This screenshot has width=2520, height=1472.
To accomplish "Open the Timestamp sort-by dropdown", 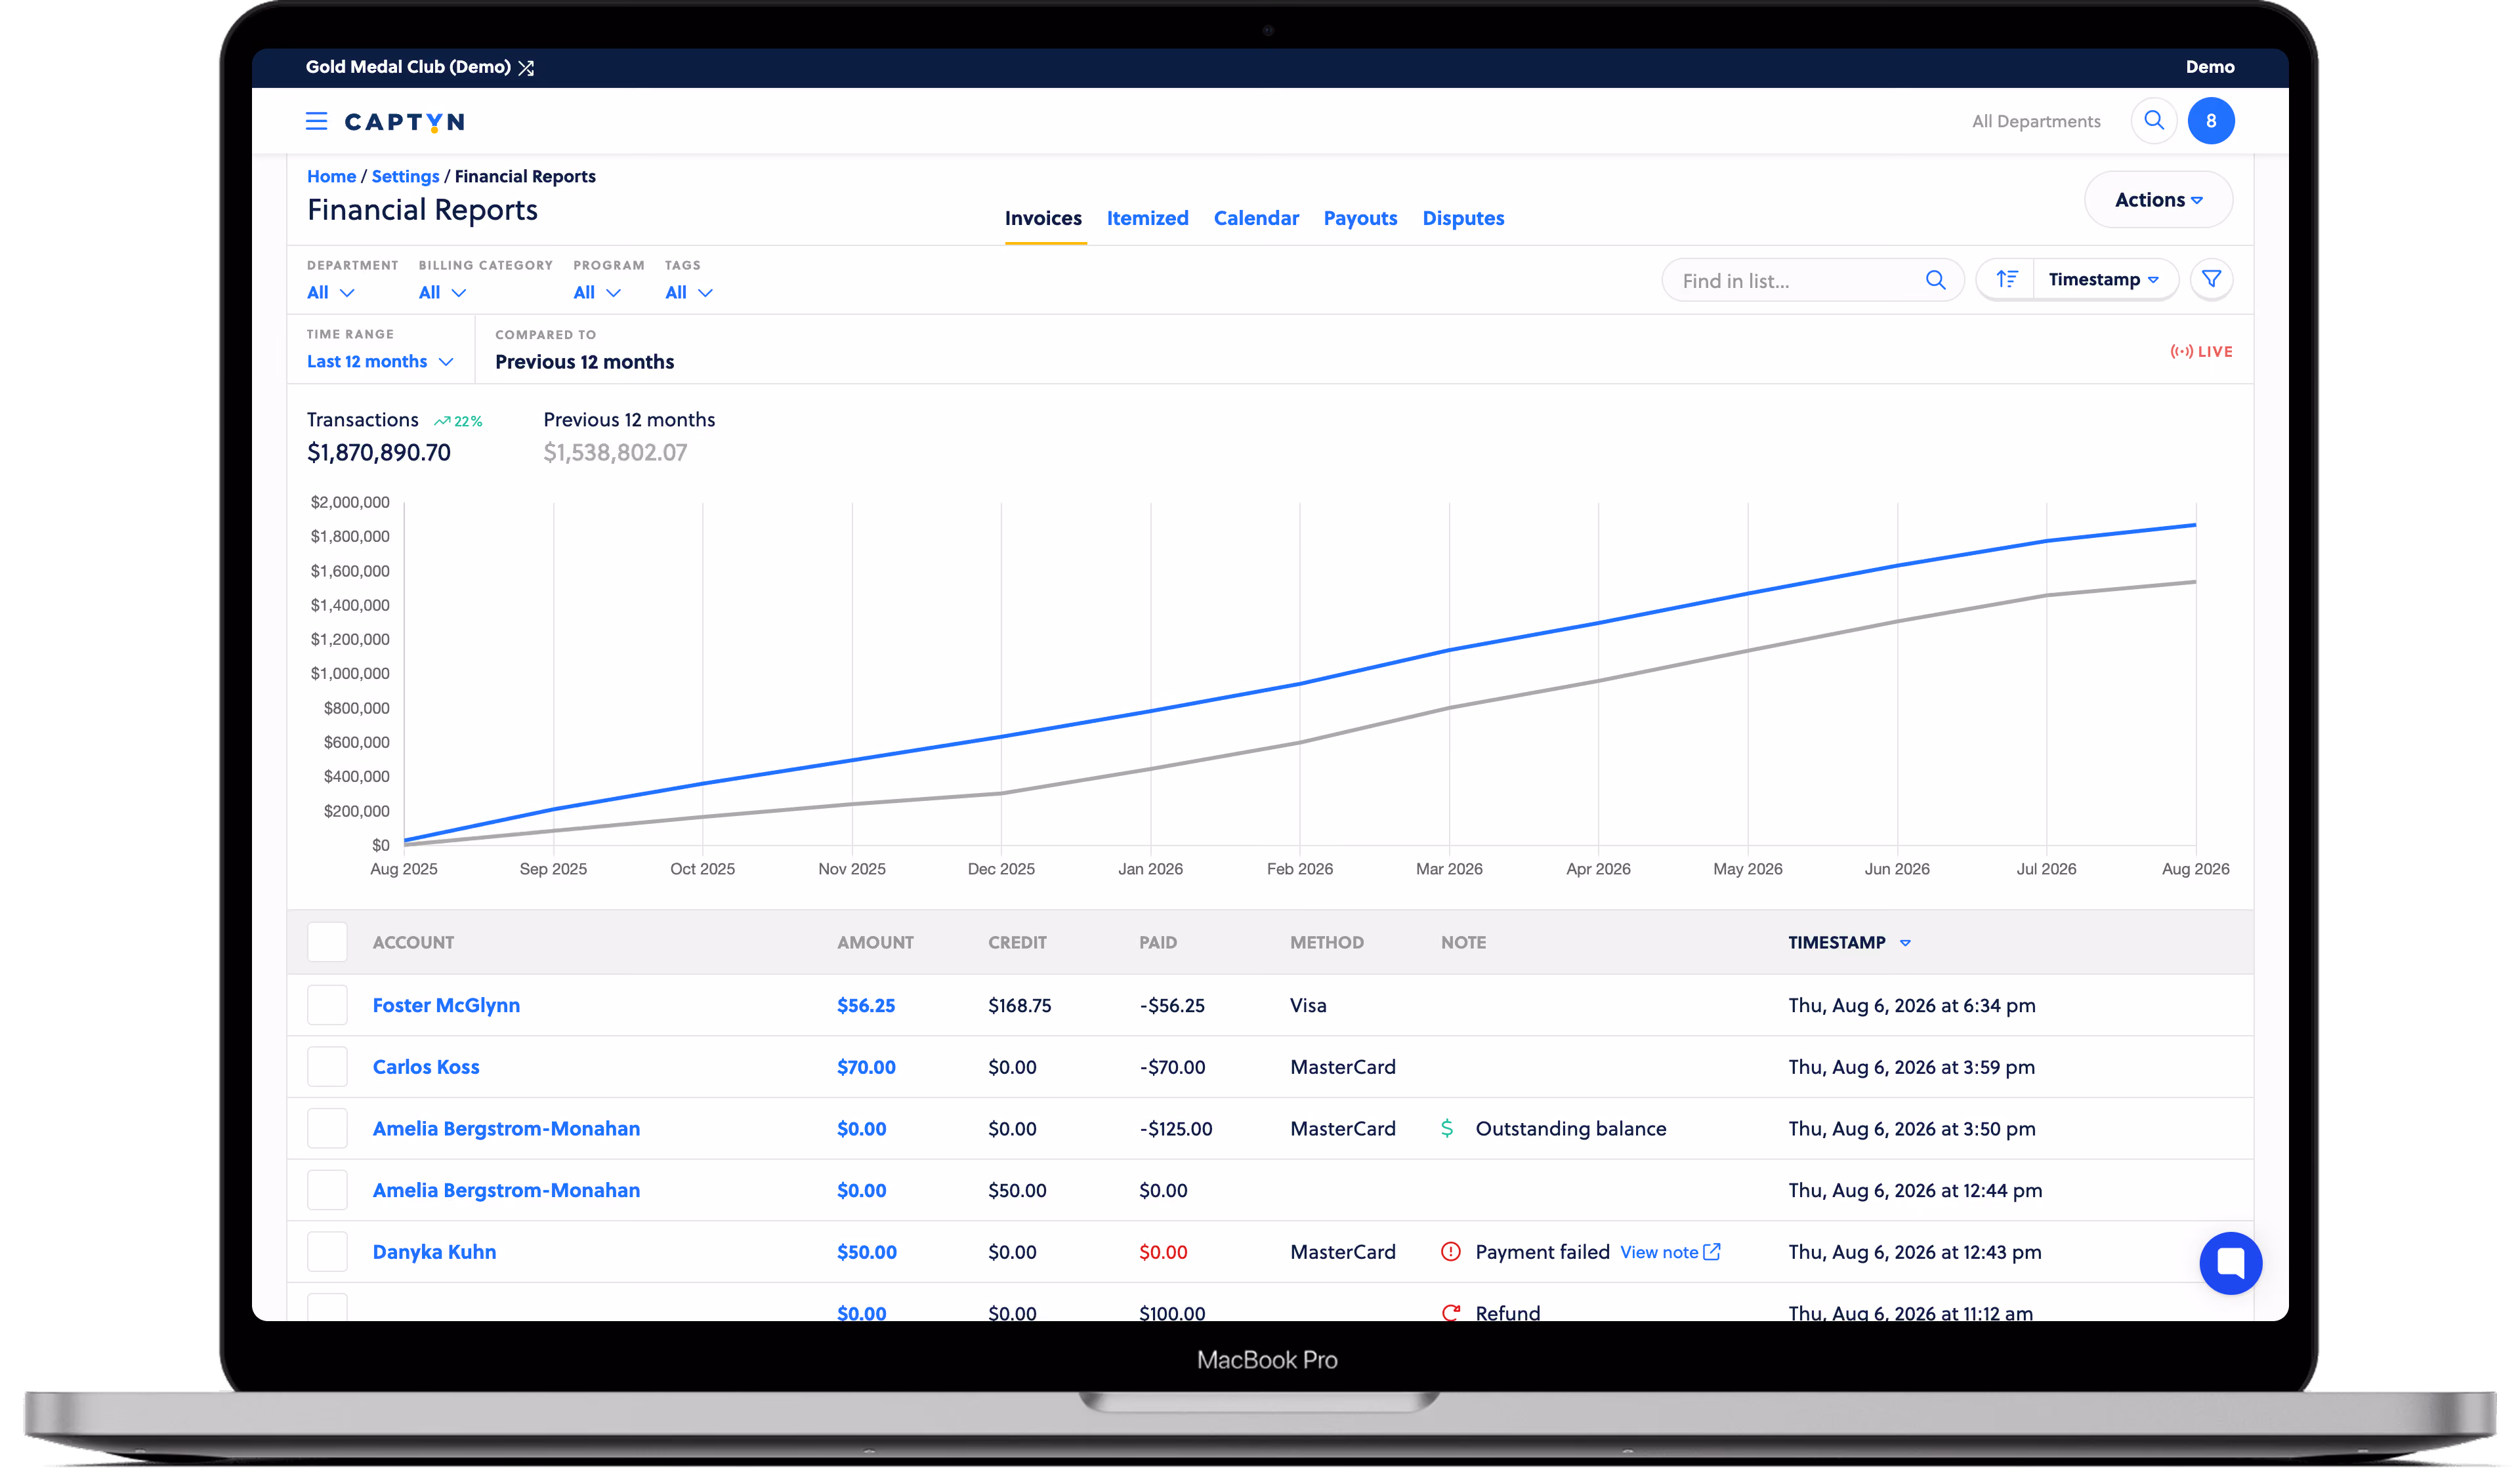I will [x=2104, y=280].
